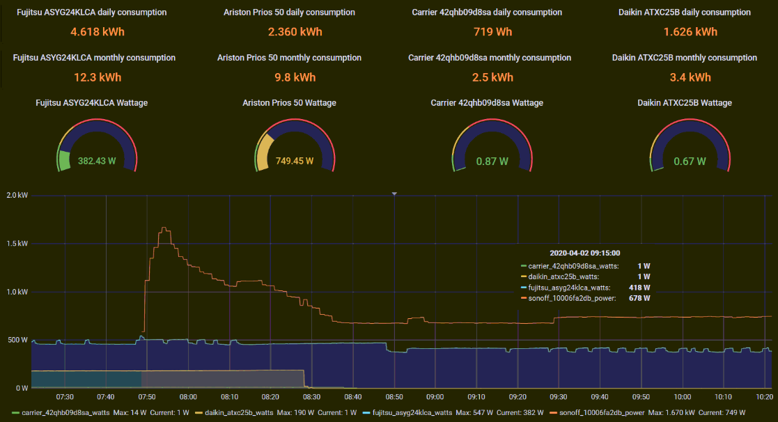The image size is (778, 422).
Task: Click the orange sonoff power peak near 07:55
Action: (x=164, y=228)
